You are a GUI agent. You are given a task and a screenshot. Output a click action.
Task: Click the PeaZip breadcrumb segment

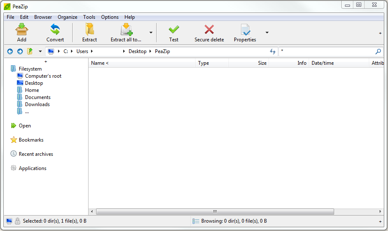pyautogui.click(x=162, y=51)
